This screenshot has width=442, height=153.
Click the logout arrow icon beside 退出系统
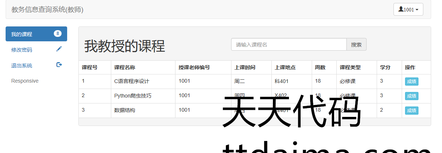(x=59, y=65)
